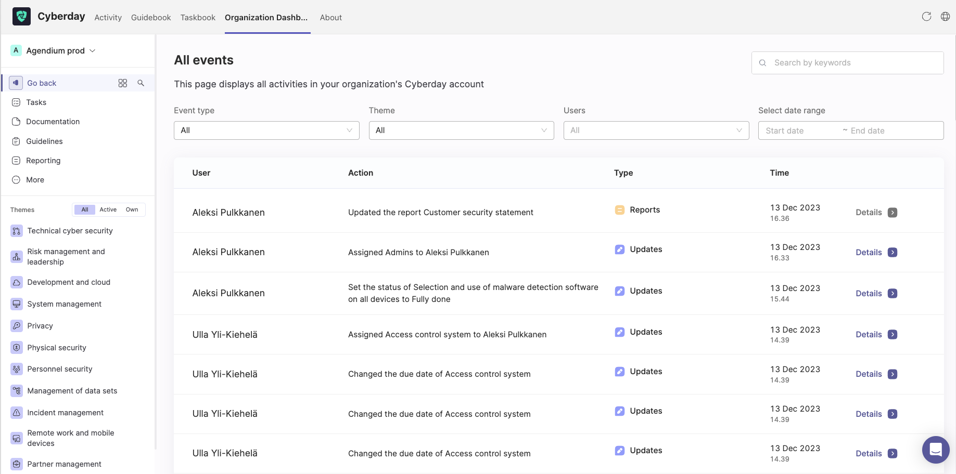Open the Guidebook tab

(151, 17)
